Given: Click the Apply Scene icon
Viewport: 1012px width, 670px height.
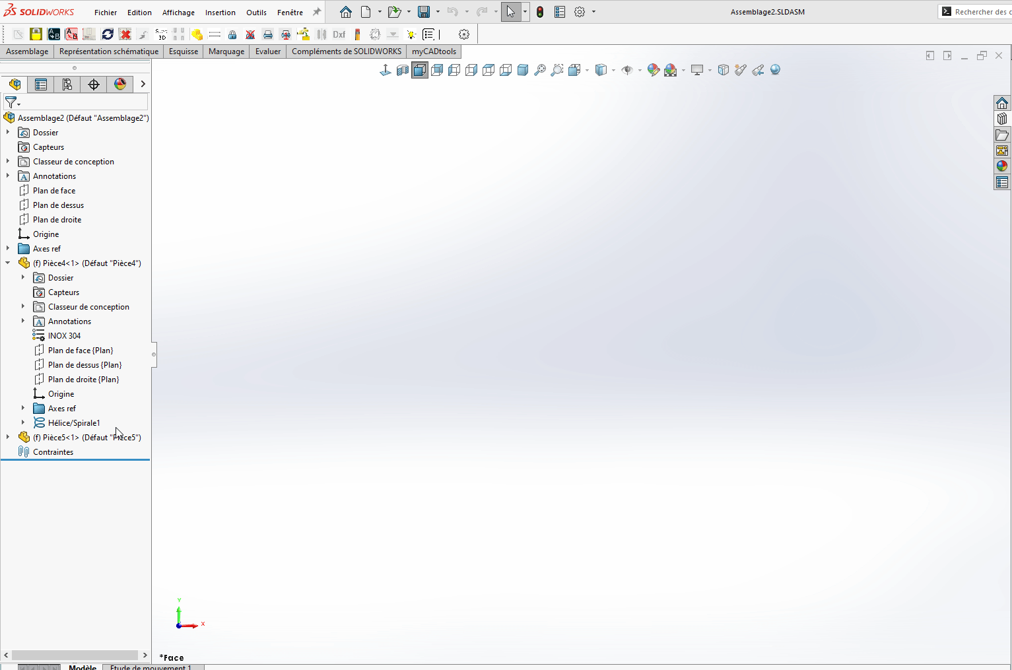Looking at the screenshot, I should tap(671, 70).
